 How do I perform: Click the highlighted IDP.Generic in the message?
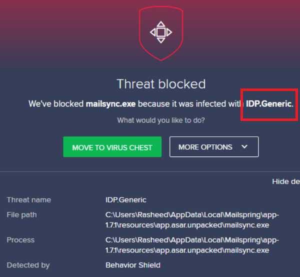pyautogui.click(x=268, y=104)
